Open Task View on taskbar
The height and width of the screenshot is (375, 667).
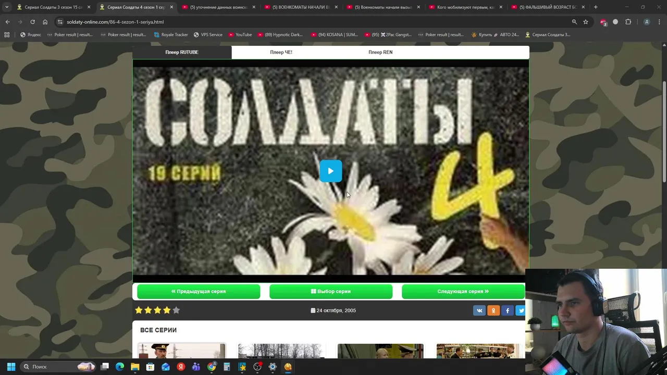click(105, 367)
